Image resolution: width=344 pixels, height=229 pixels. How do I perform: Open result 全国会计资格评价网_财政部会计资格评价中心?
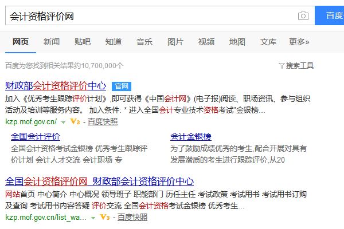pyautogui.click(x=99, y=181)
